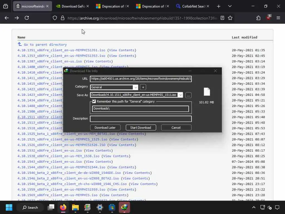Open 4.10.1538 MEM_1538.iso link

click(x=58, y=156)
